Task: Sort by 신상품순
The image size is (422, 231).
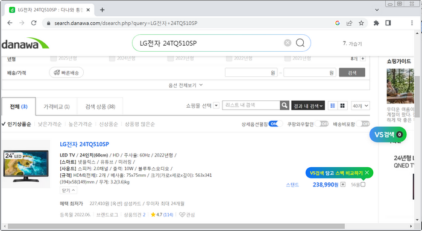Action: [x=109, y=124]
